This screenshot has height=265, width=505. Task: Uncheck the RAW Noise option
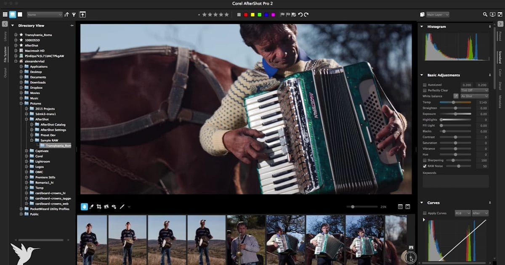pyautogui.click(x=424, y=166)
